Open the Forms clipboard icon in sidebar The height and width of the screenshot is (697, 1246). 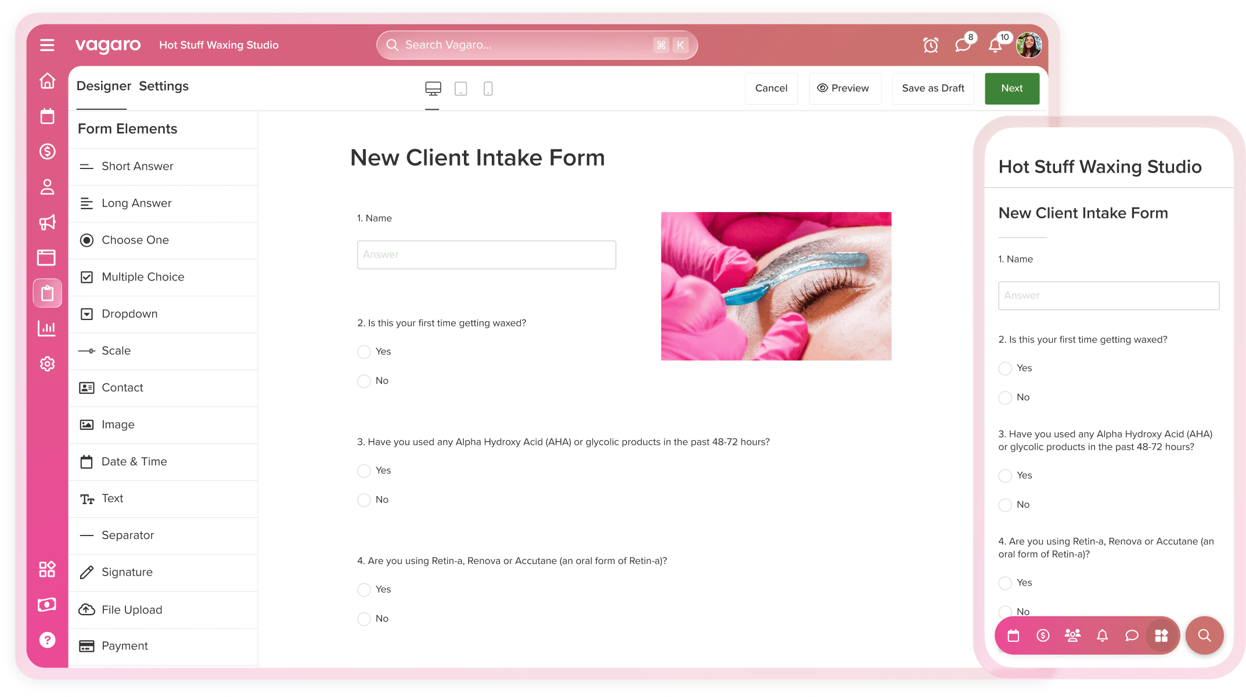point(47,293)
